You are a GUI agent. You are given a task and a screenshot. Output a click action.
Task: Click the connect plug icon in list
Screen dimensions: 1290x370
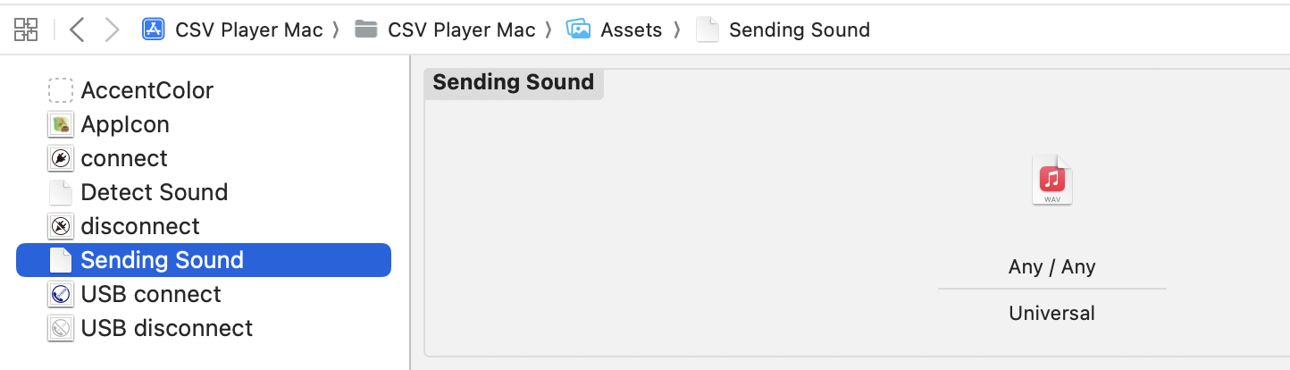tap(60, 158)
